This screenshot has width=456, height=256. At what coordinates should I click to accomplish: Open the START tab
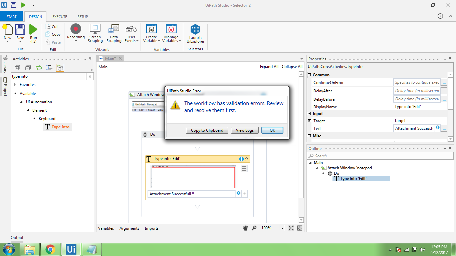(11, 17)
